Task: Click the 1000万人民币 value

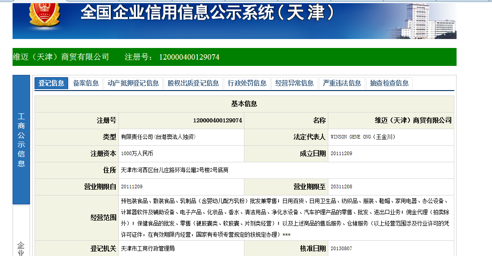Action: click(137, 154)
